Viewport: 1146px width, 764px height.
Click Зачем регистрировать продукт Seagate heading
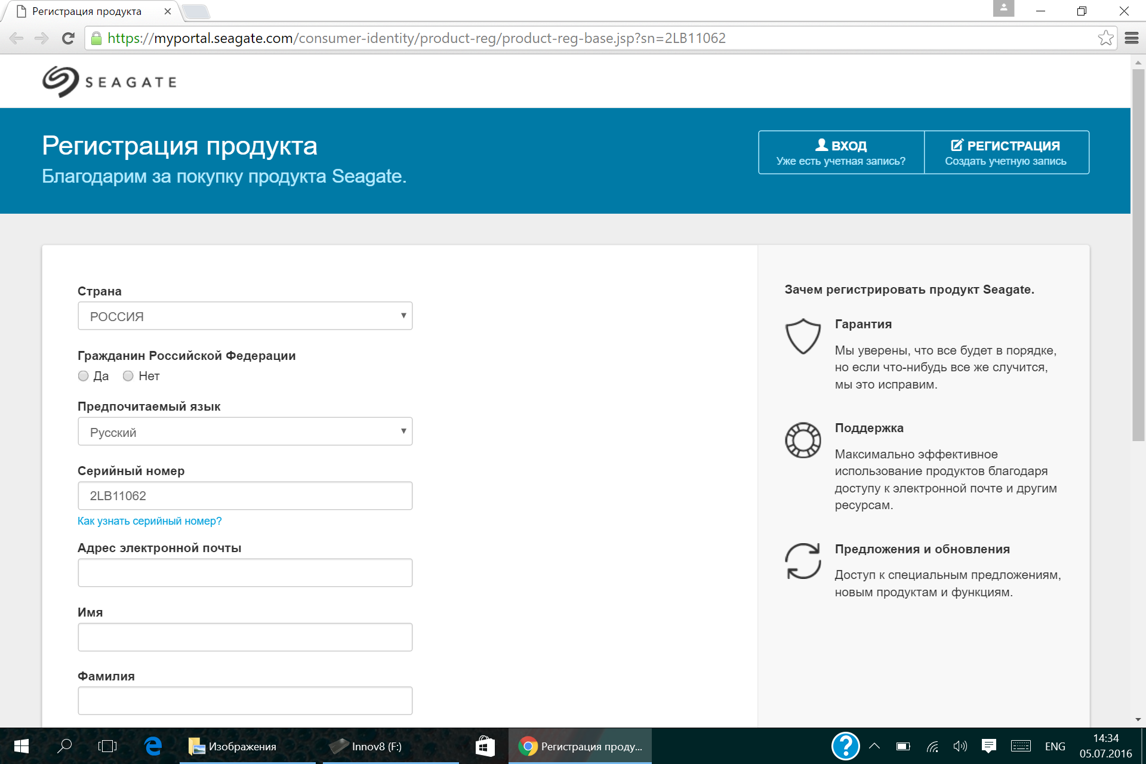click(x=909, y=289)
